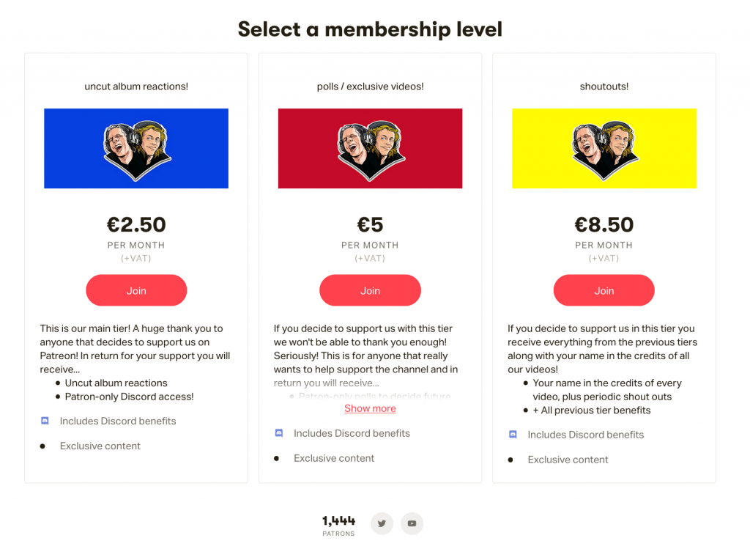Click the 'polls / exclusive videos!' tier title
Viewport: 750px width, 549px height.
(370, 86)
